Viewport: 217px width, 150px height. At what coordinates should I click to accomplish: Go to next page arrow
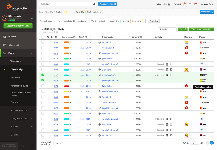[x=212, y=143]
